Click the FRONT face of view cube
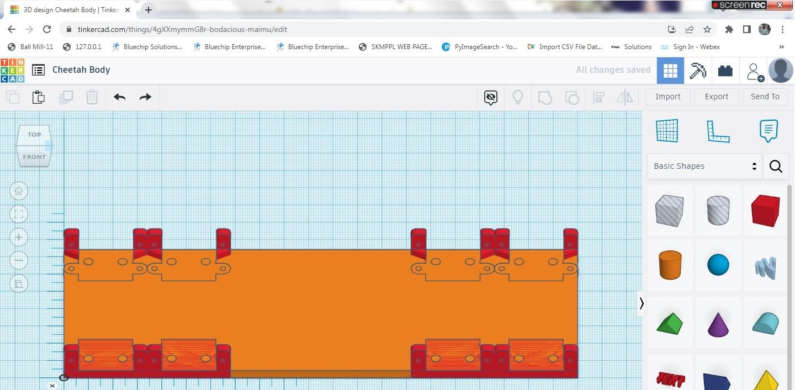The width and height of the screenshot is (795, 390). (34, 157)
